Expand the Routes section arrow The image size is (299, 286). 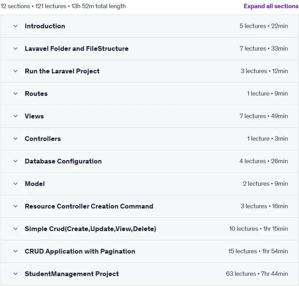pos(15,94)
